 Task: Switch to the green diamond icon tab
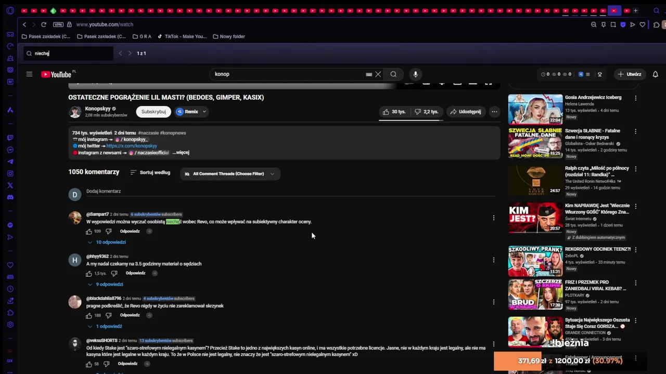[53, 10]
